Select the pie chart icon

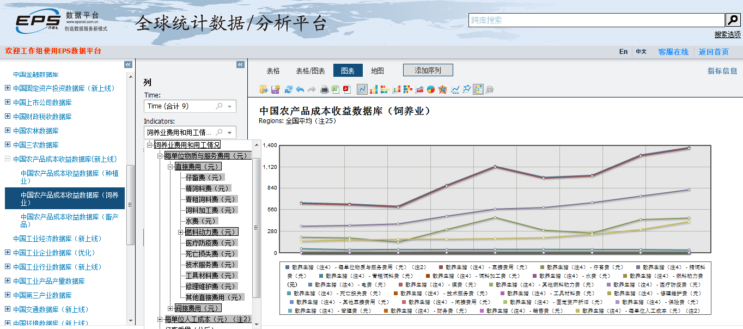pos(430,89)
